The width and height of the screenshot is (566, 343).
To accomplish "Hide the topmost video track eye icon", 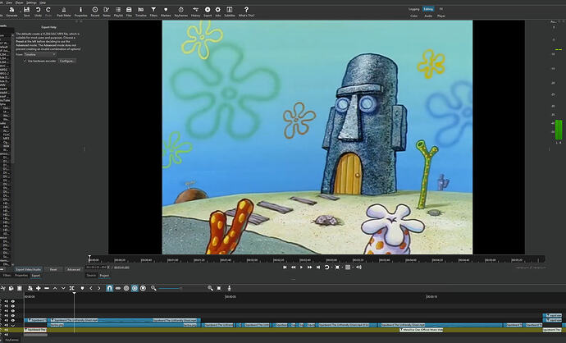I will tap(13, 301).
